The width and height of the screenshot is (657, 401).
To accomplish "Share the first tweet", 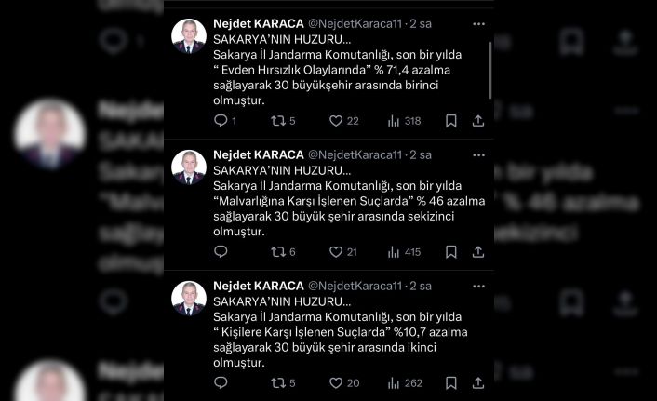I will click(477, 121).
